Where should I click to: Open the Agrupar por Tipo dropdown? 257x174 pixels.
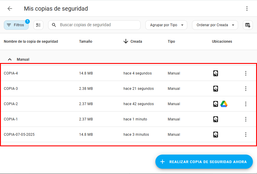tap(166, 25)
